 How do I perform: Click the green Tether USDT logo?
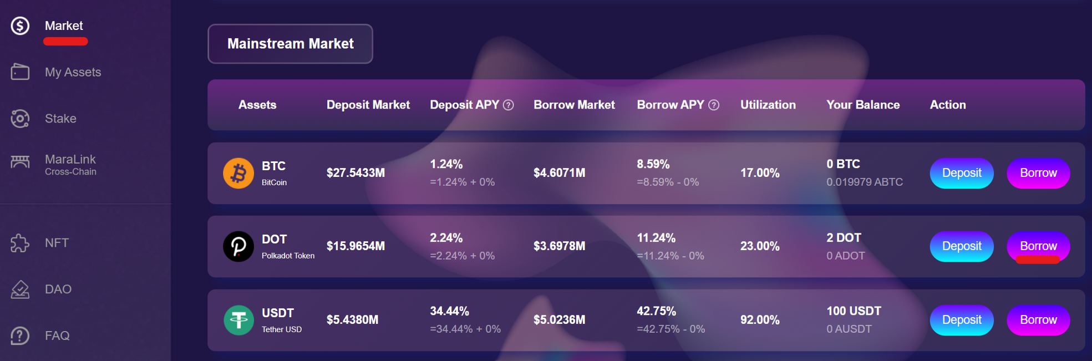[238, 320]
